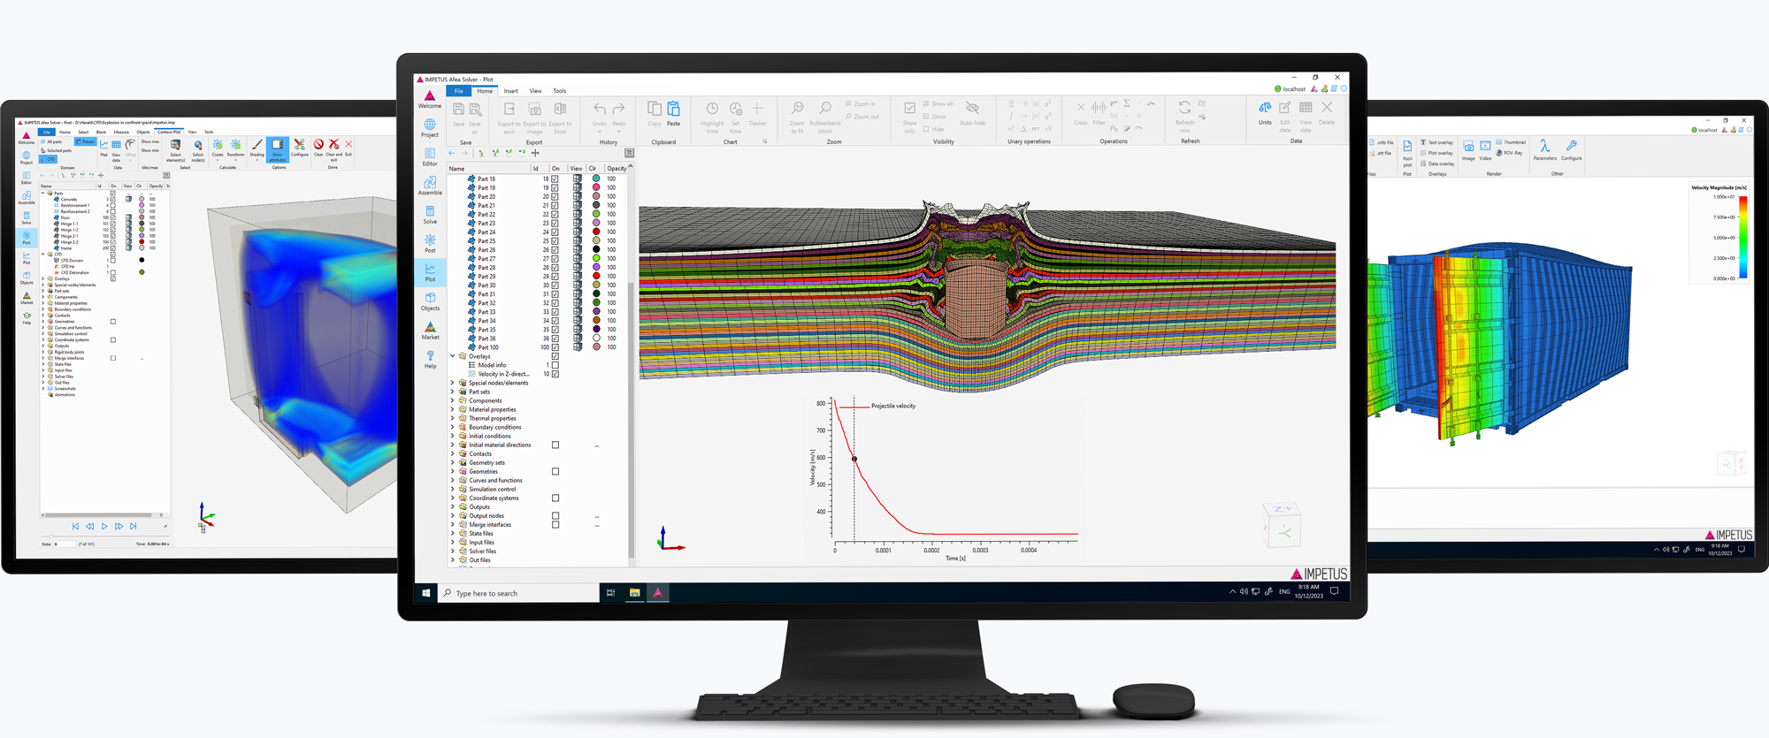The width and height of the screenshot is (1769, 738).
Task: Click Highlight time in Chart group
Action: 712,116
